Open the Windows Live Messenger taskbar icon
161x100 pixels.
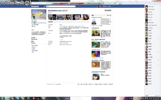(13, 98)
